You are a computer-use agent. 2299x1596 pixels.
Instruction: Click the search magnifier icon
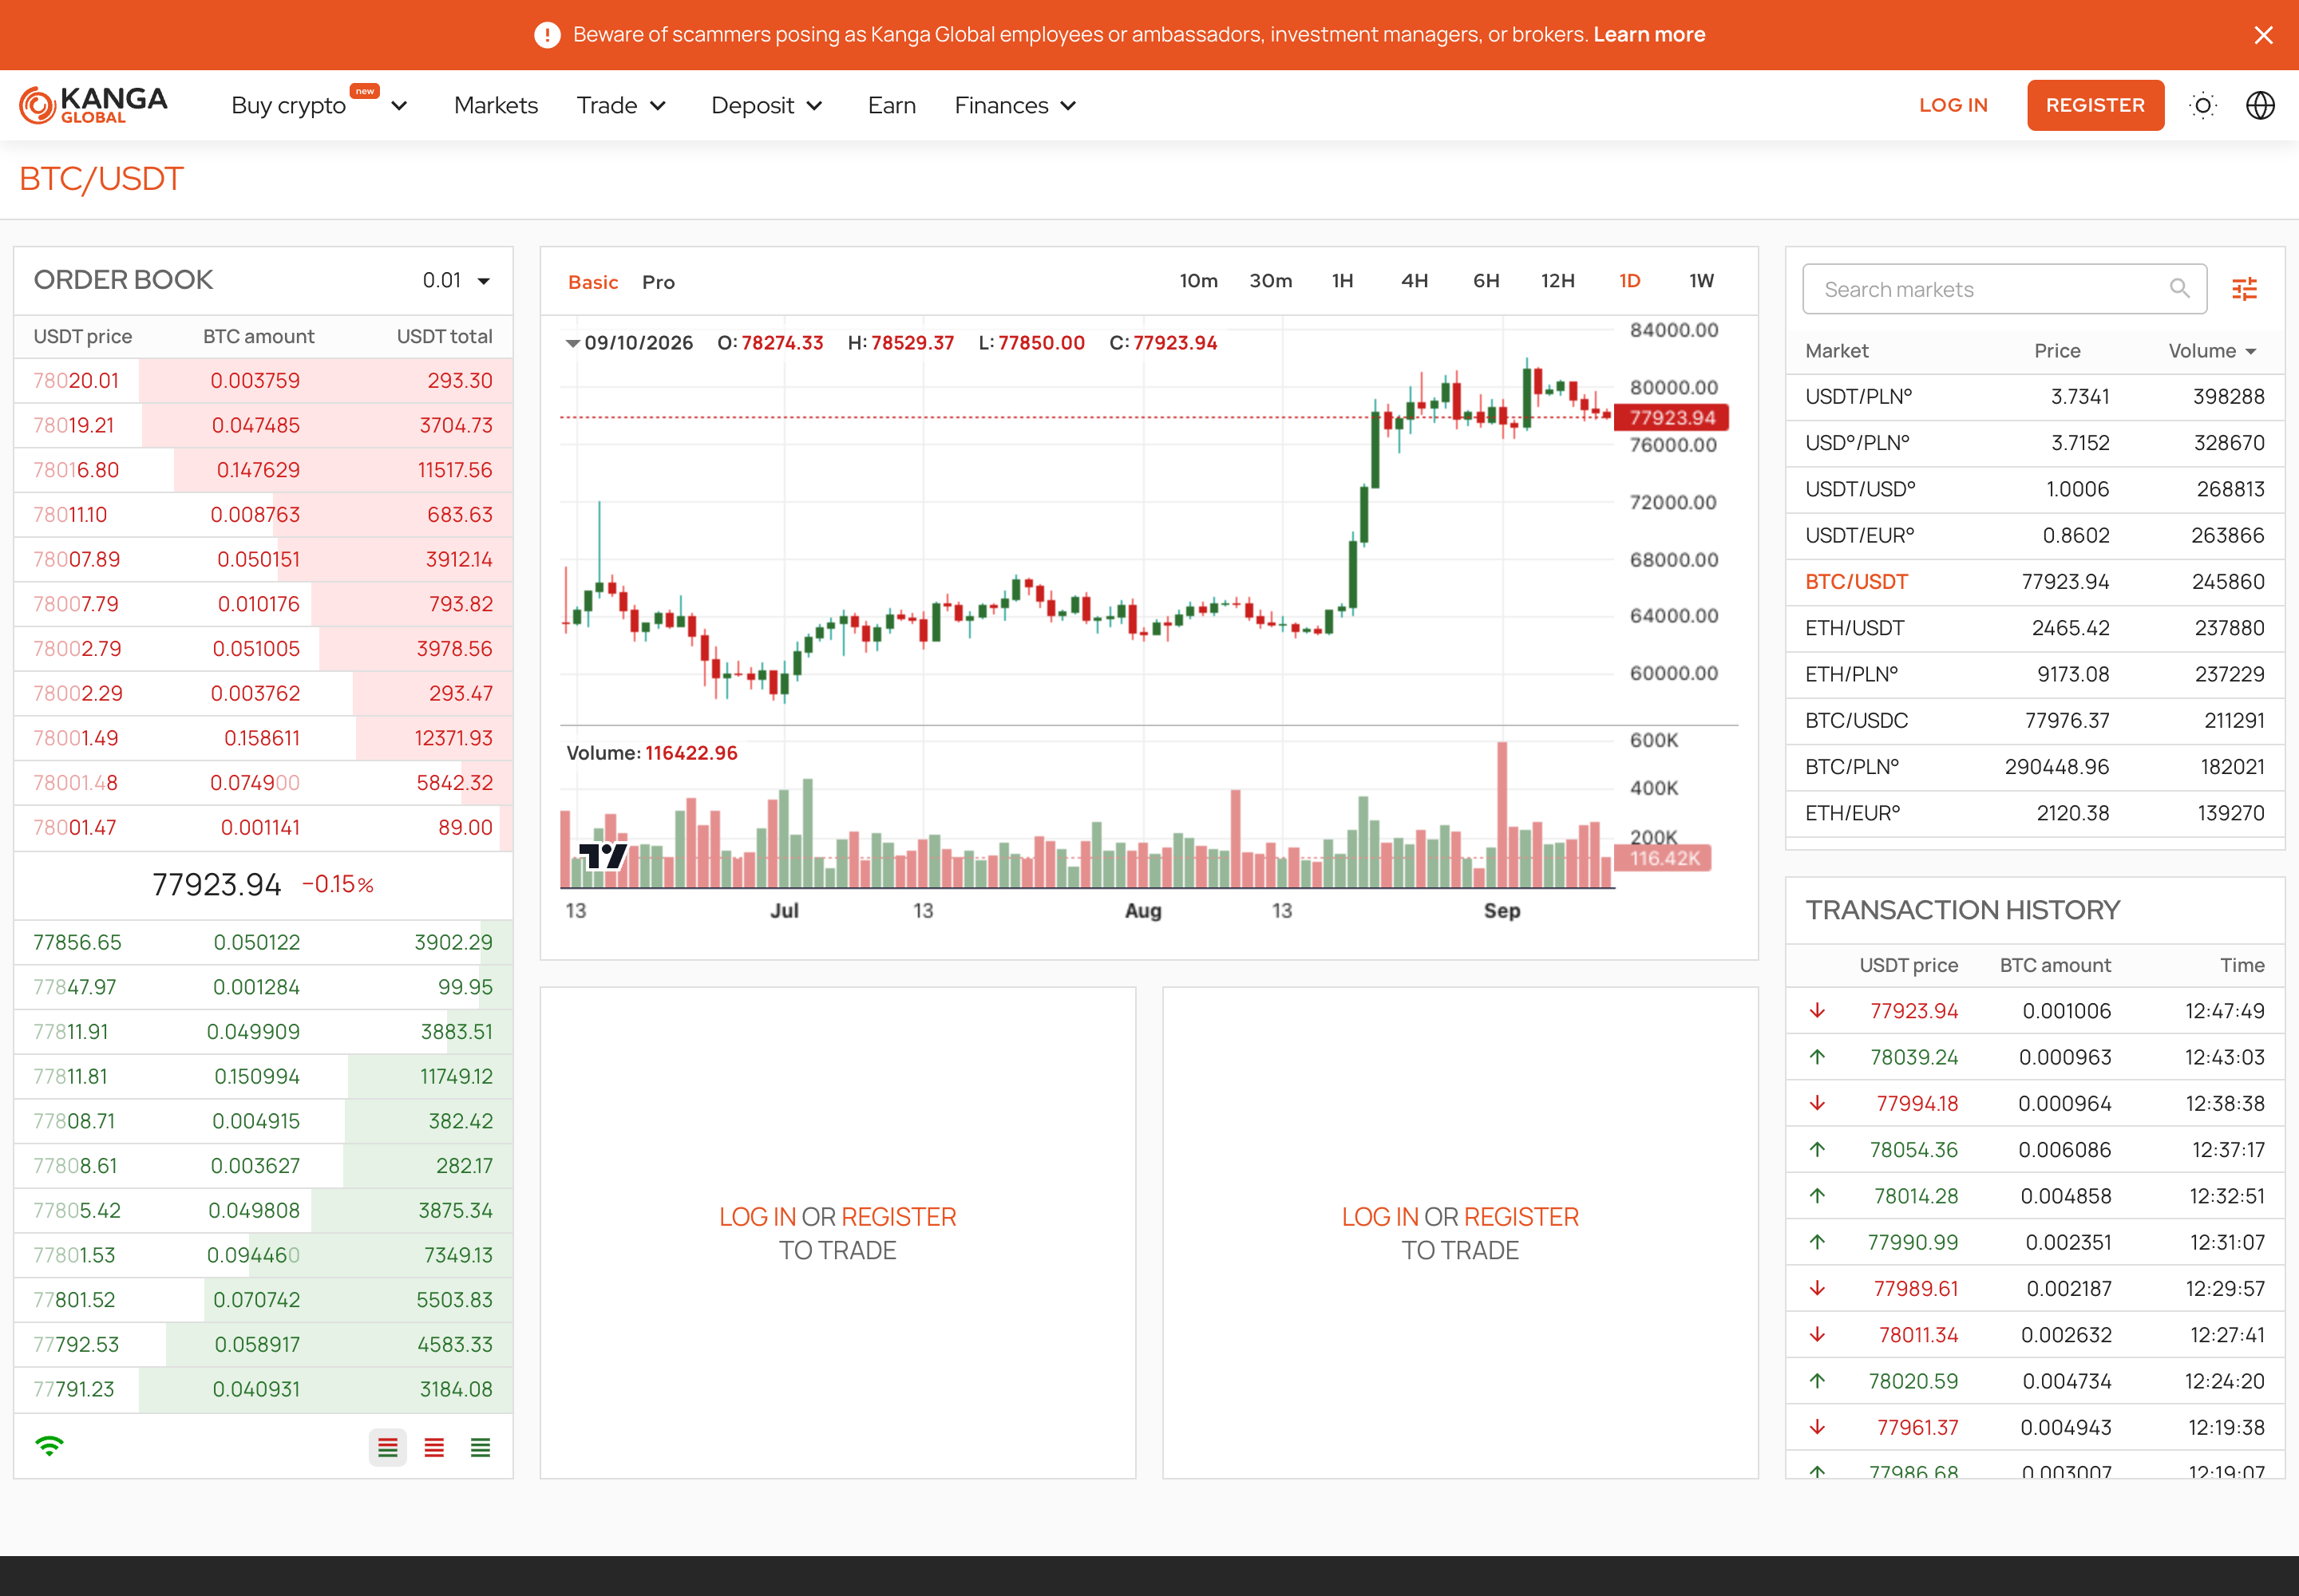(x=2179, y=289)
